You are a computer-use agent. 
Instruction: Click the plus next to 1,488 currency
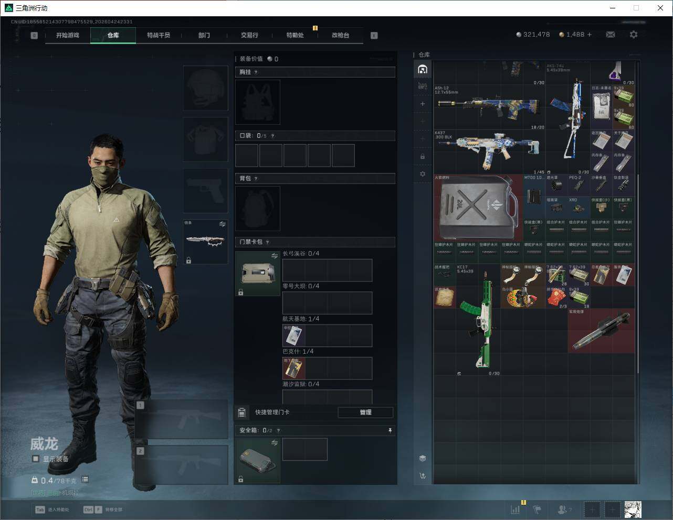[x=590, y=35]
